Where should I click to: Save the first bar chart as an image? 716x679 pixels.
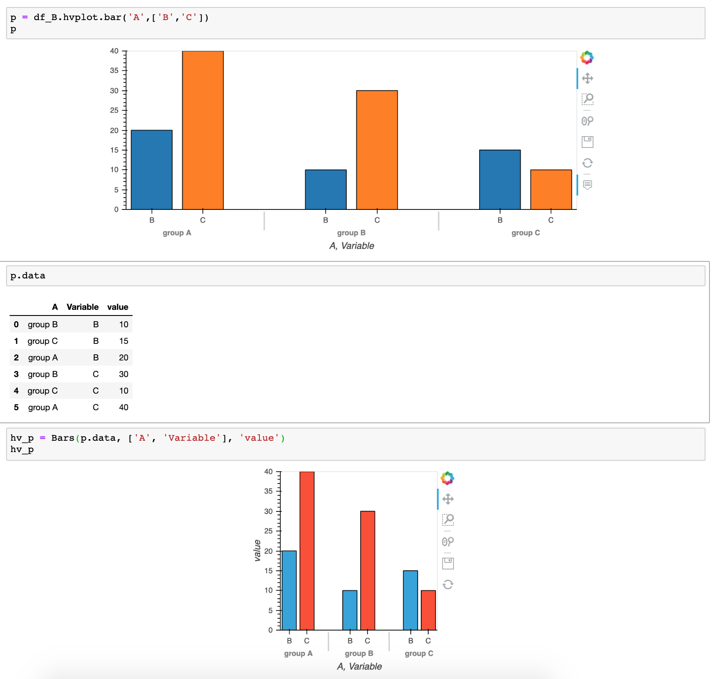(587, 142)
